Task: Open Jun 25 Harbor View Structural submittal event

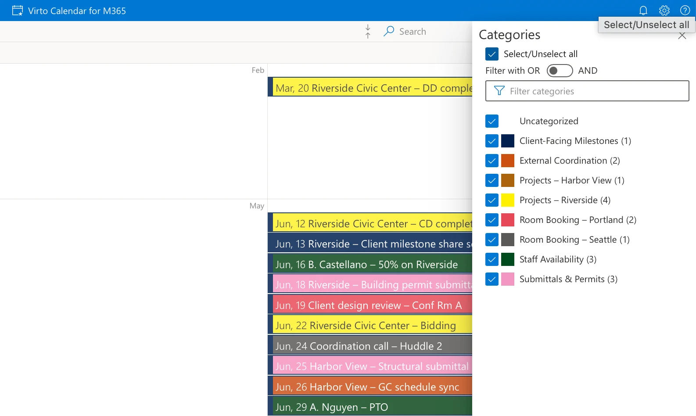Action: coord(370,366)
